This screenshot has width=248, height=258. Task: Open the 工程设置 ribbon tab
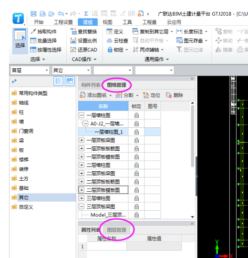click(x=63, y=22)
